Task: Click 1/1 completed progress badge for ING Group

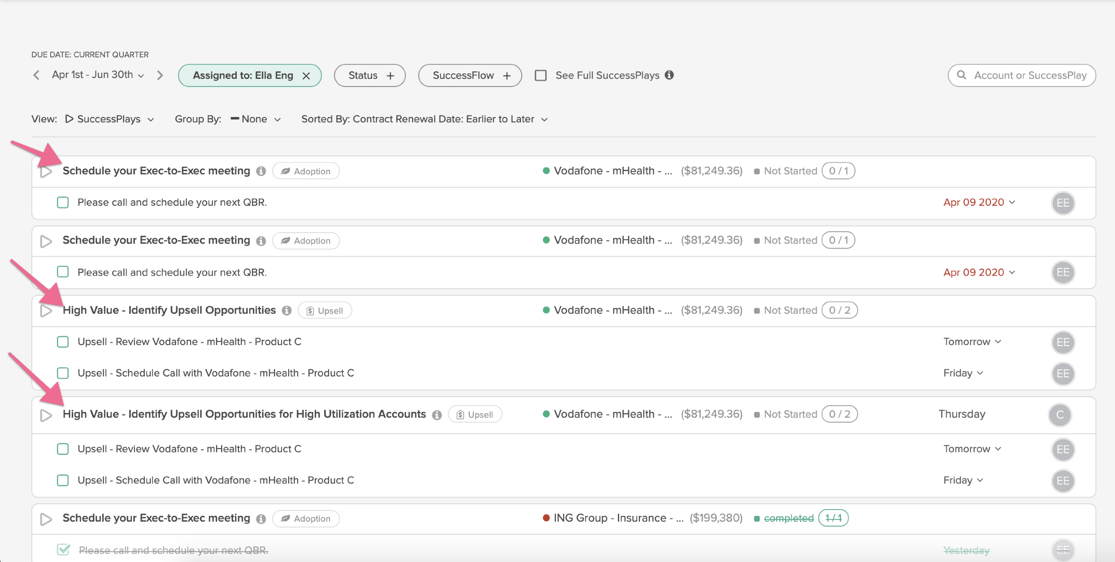Action: pyautogui.click(x=833, y=518)
